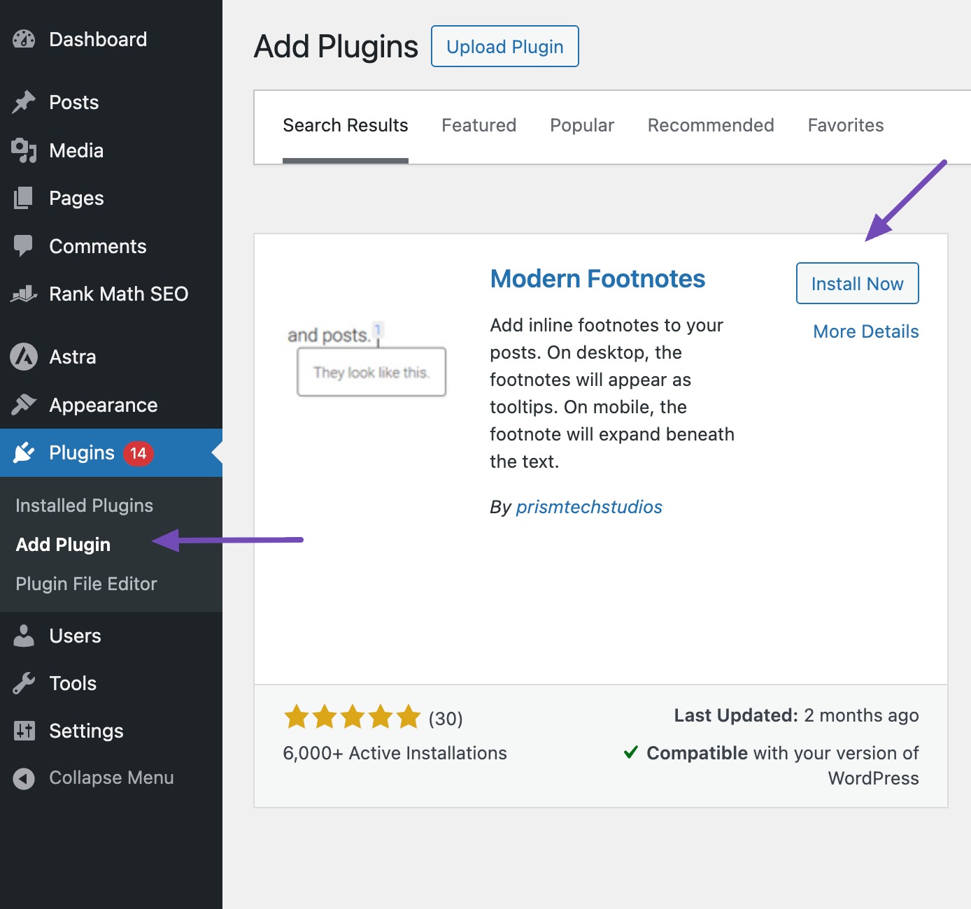Open Media via its camera icon
Image resolution: width=971 pixels, height=909 pixels.
tap(24, 150)
